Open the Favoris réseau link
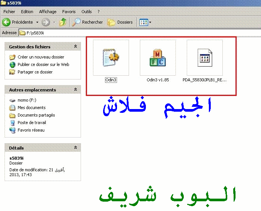Image resolution: width=261 pixels, height=211 pixels. tap(31, 130)
